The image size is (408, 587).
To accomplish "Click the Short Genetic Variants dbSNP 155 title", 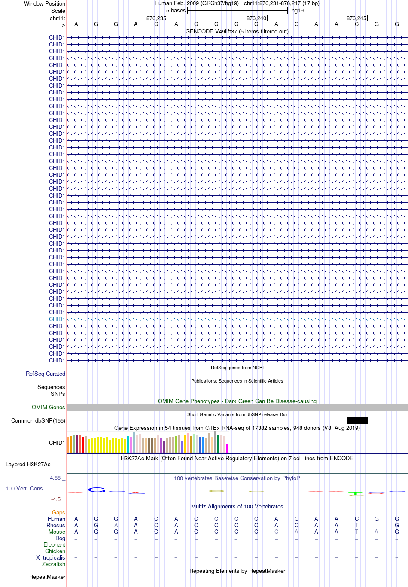I will point(237,414).
